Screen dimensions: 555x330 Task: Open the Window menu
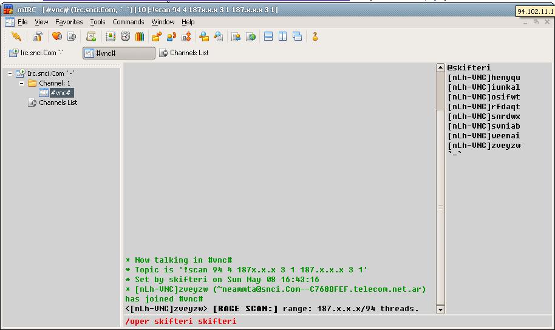click(x=163, y=22)
